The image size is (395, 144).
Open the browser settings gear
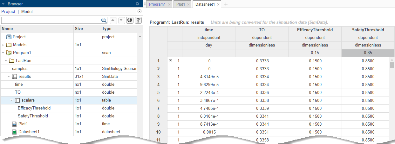click(x=130, y=20)
